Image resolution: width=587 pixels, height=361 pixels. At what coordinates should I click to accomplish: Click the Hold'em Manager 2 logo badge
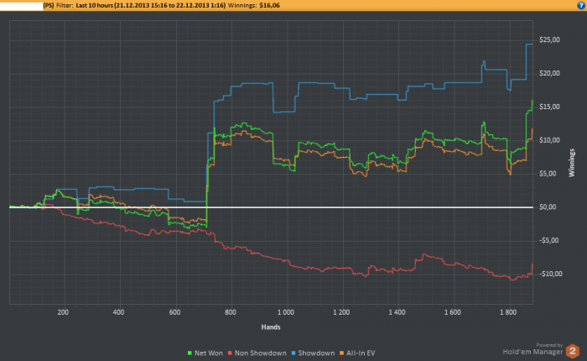(573, 351)
